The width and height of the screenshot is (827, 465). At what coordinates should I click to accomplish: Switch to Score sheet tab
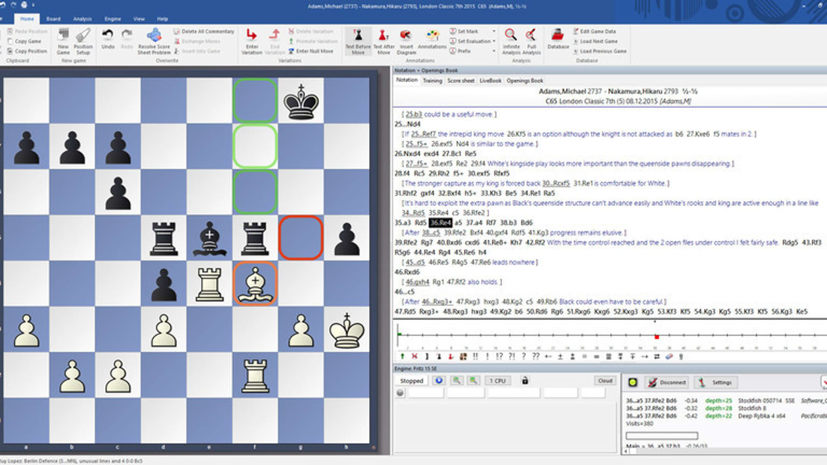pos(460,81)
